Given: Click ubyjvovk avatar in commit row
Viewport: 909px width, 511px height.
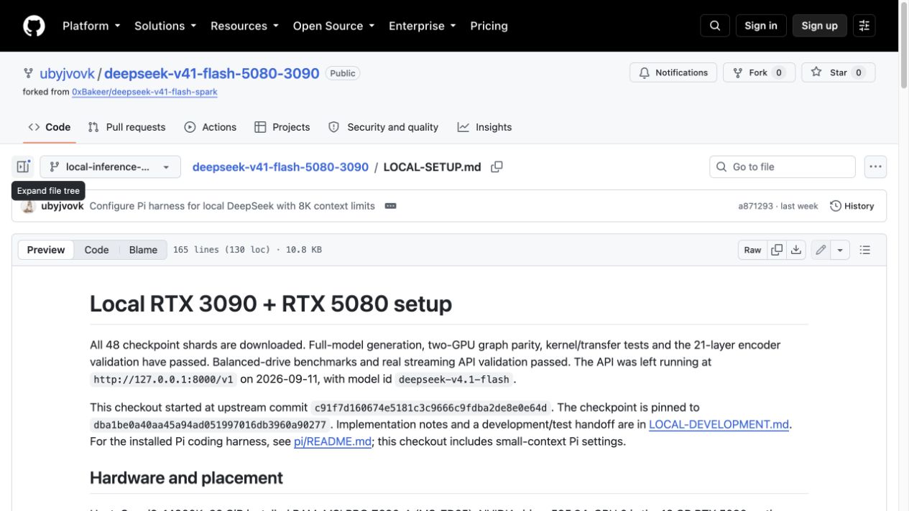Looking at the screenshot, I should point(29,206).
